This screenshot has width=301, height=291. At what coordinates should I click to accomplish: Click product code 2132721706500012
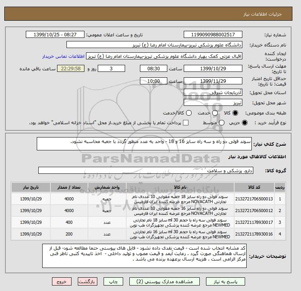254,211
